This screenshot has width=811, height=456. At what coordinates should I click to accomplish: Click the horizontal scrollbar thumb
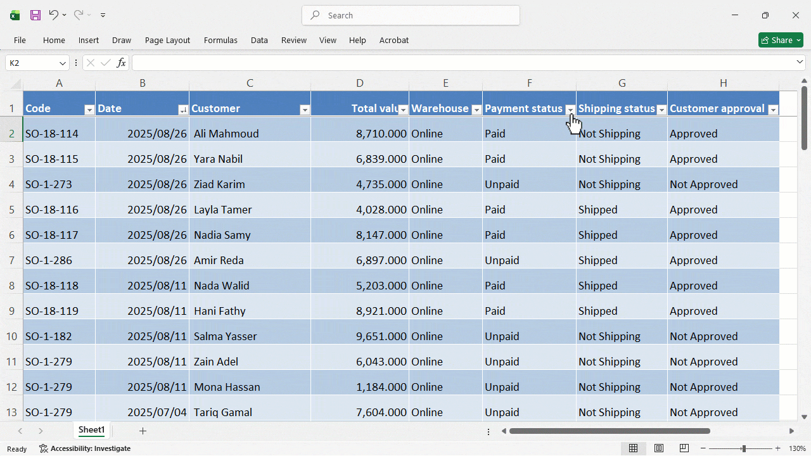pos(610,431)
